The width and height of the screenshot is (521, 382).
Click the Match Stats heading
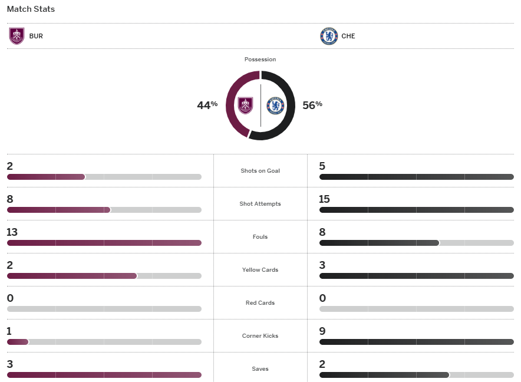pos(31,9)
